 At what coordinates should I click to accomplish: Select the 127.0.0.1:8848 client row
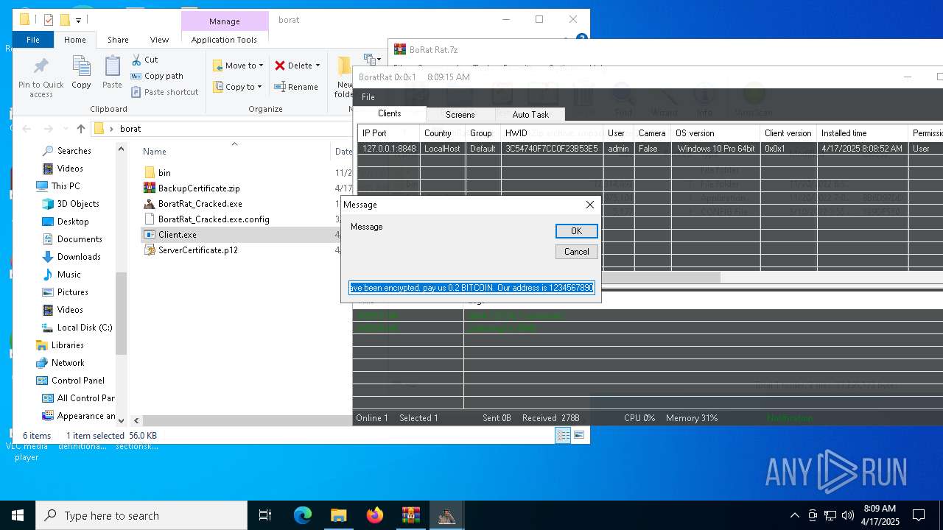650,149
